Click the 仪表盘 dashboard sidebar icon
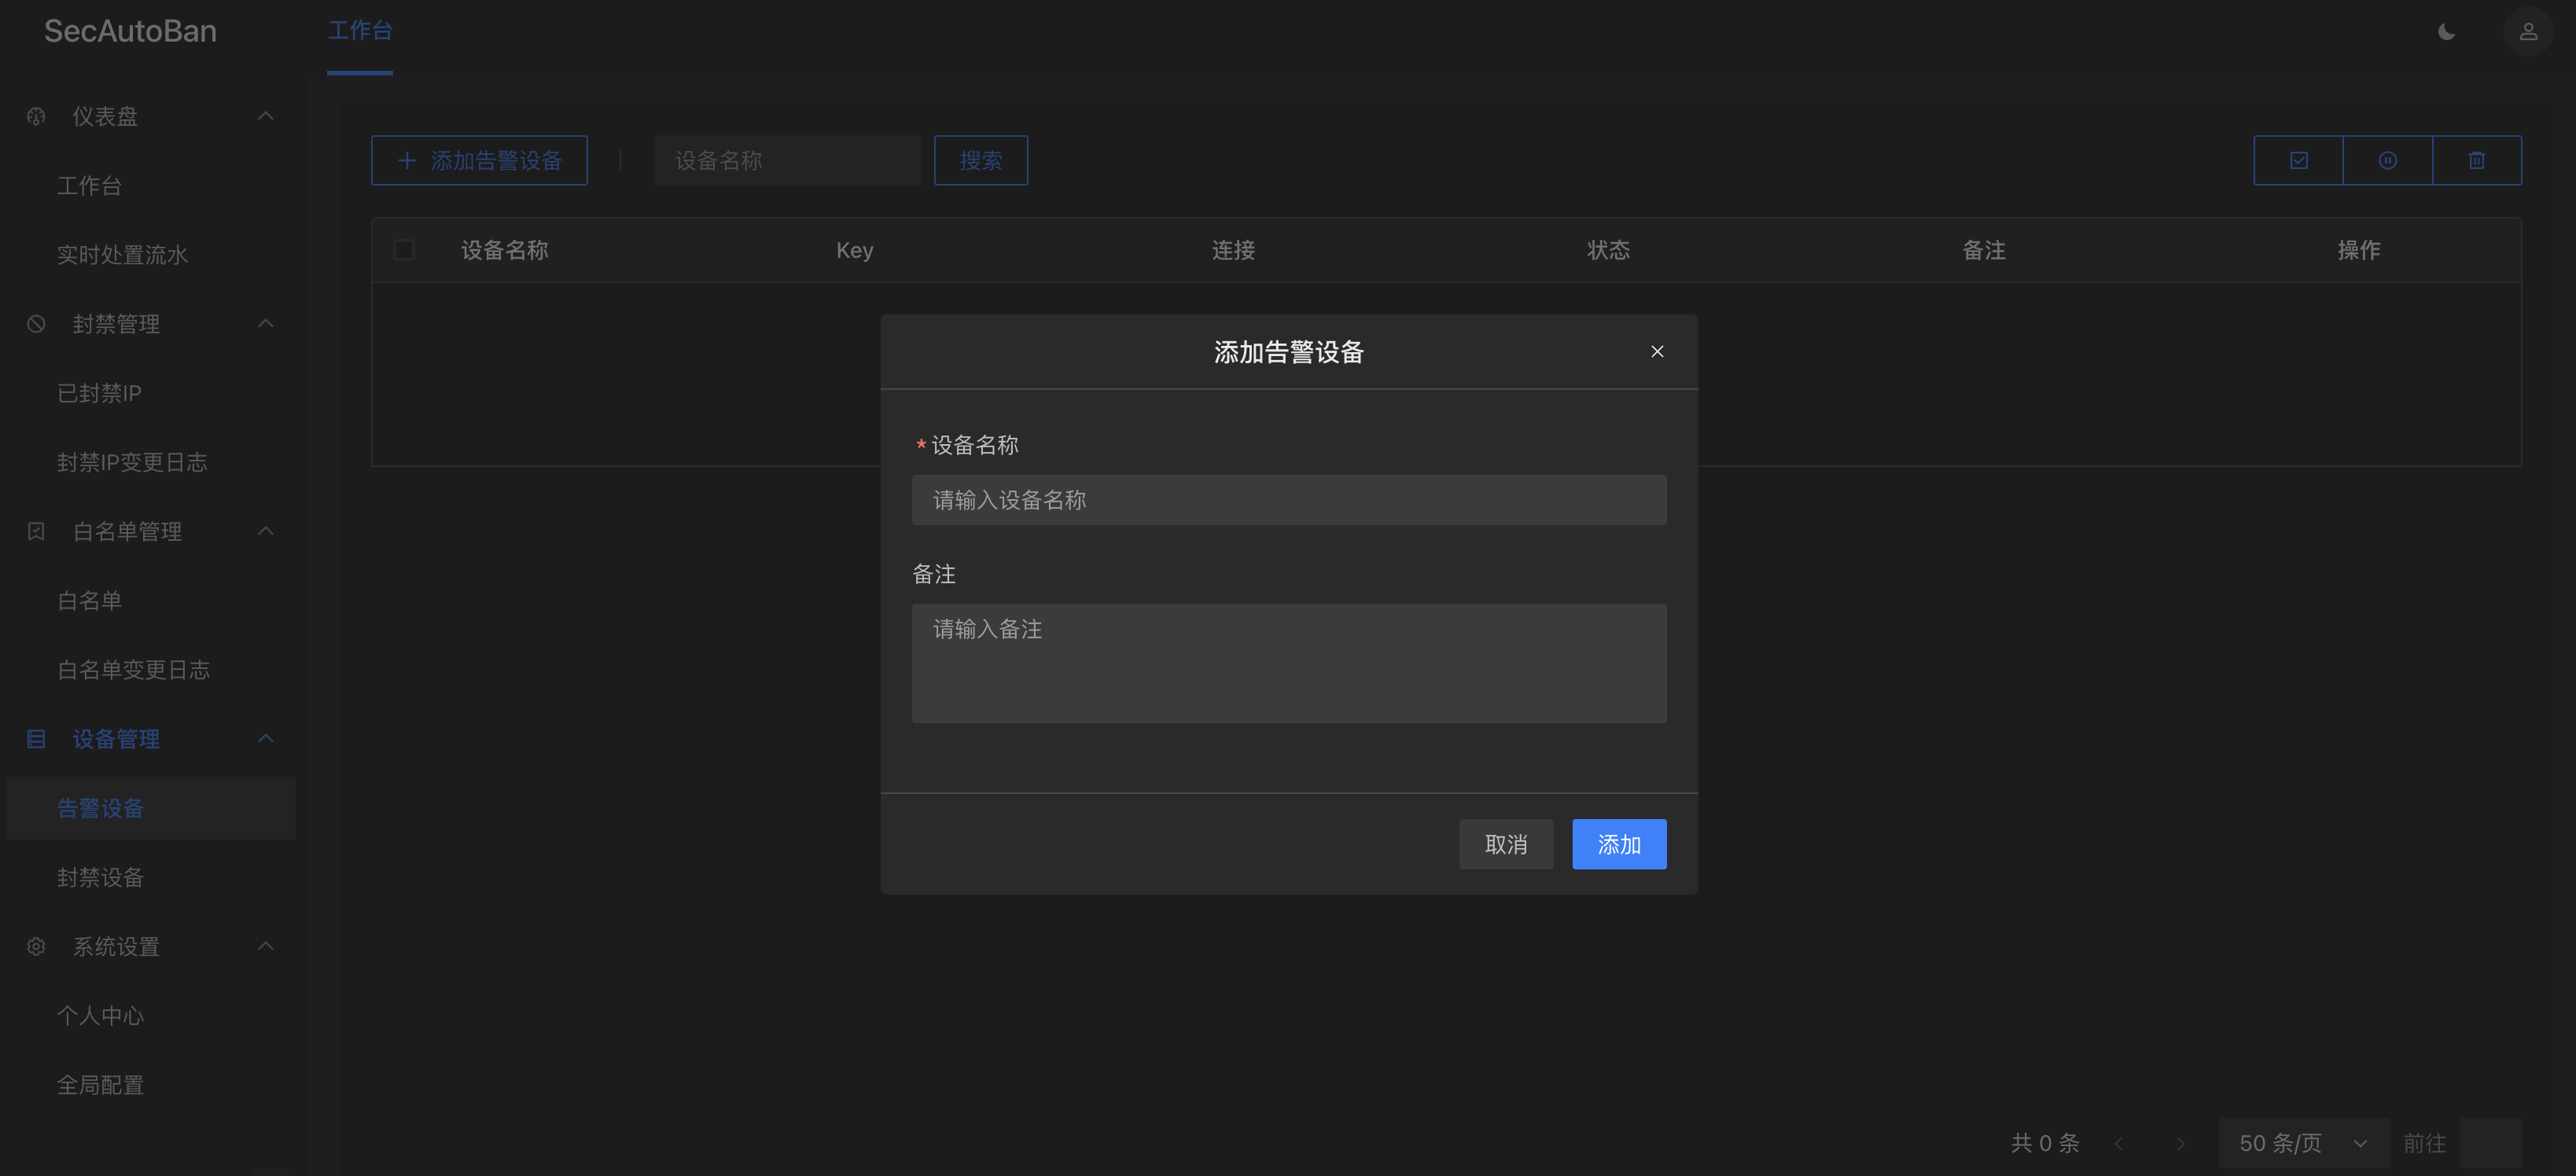This screenshot has width=2576, height=1176. pos(36,116)
